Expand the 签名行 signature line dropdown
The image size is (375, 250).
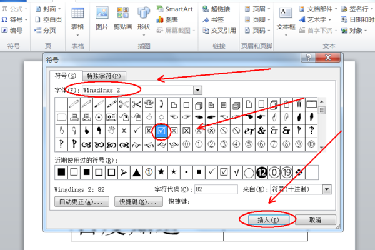tap(372, 9)
